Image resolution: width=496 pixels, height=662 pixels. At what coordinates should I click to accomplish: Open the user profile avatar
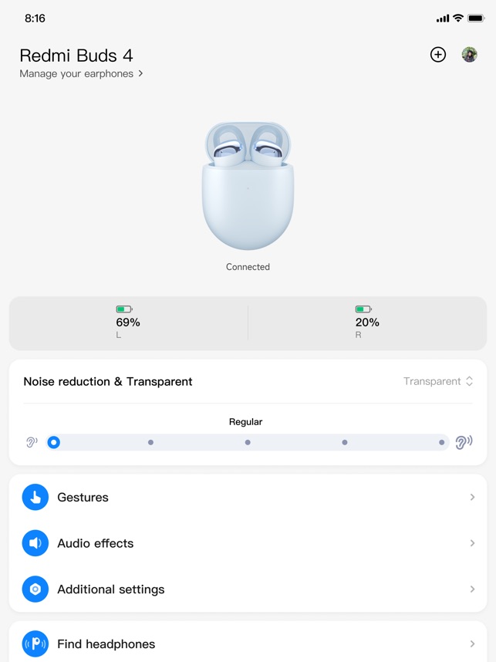tap(469, 55)
